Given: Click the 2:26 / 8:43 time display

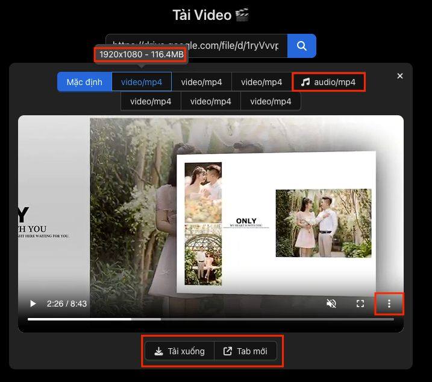Looking at the screenshot, I should [67, 304].
